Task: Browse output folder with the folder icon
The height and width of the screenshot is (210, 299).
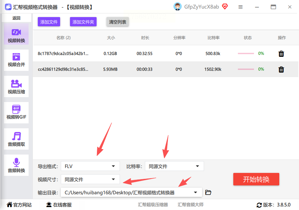Action: point(208,193)
